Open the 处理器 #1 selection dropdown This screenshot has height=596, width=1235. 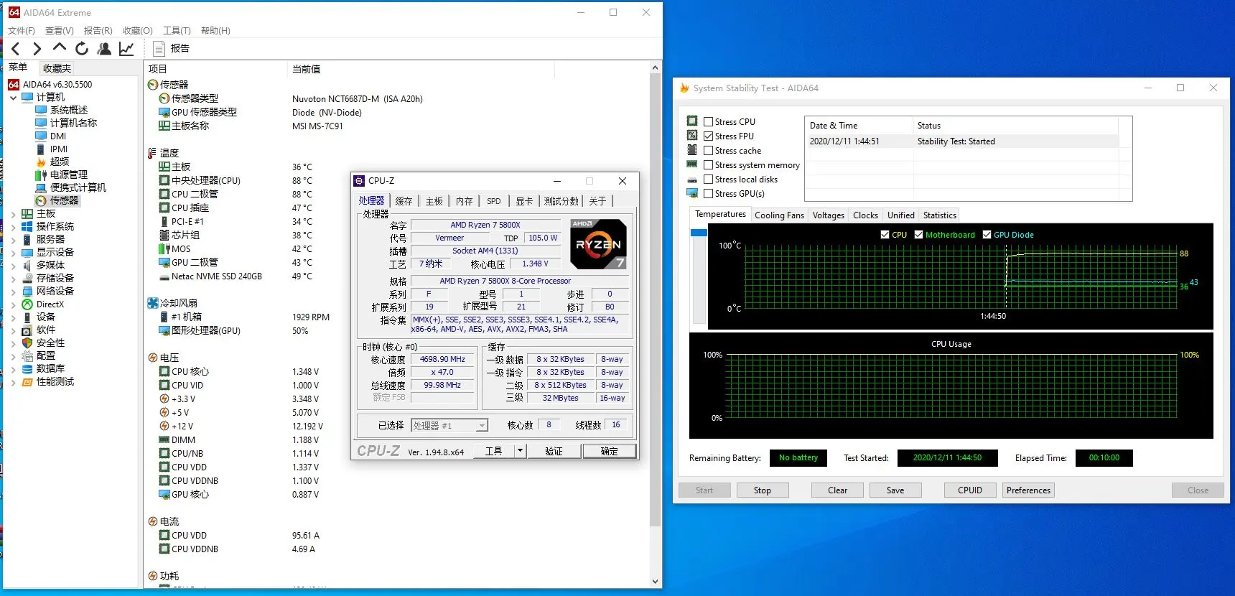(x=482, y=425)
